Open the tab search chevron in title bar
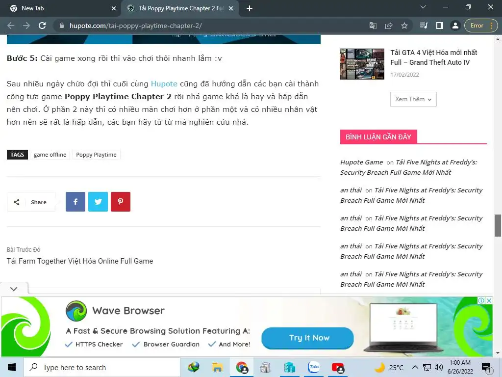The height and width of the screenshot is (377, 502). pyautogui.click(x=423, y=7)
